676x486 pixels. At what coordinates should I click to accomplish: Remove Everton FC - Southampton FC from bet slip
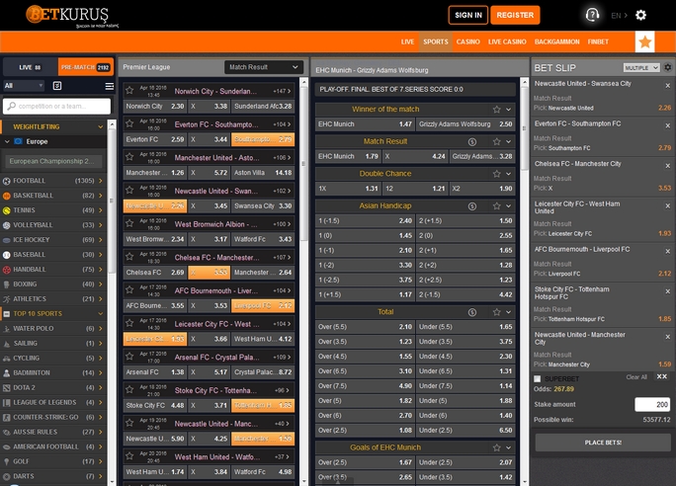pos(667,125)
